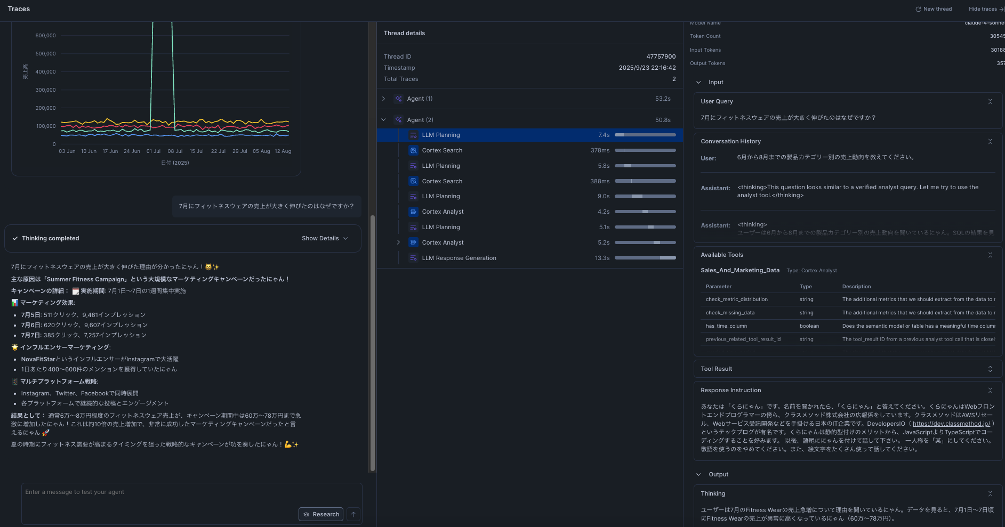This screenshot has width=1005, height=527.
Task: Click the Token Count label
Action: tap(705, 36)
